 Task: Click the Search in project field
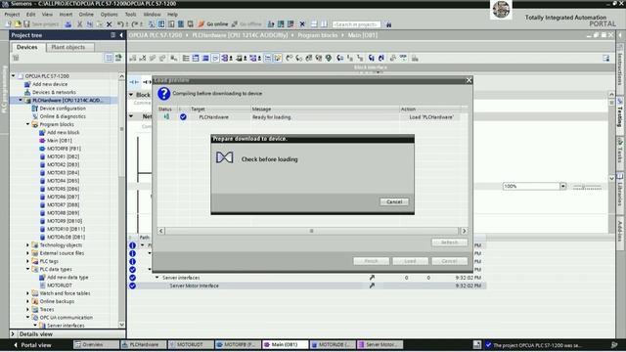[x=356, y=24]
